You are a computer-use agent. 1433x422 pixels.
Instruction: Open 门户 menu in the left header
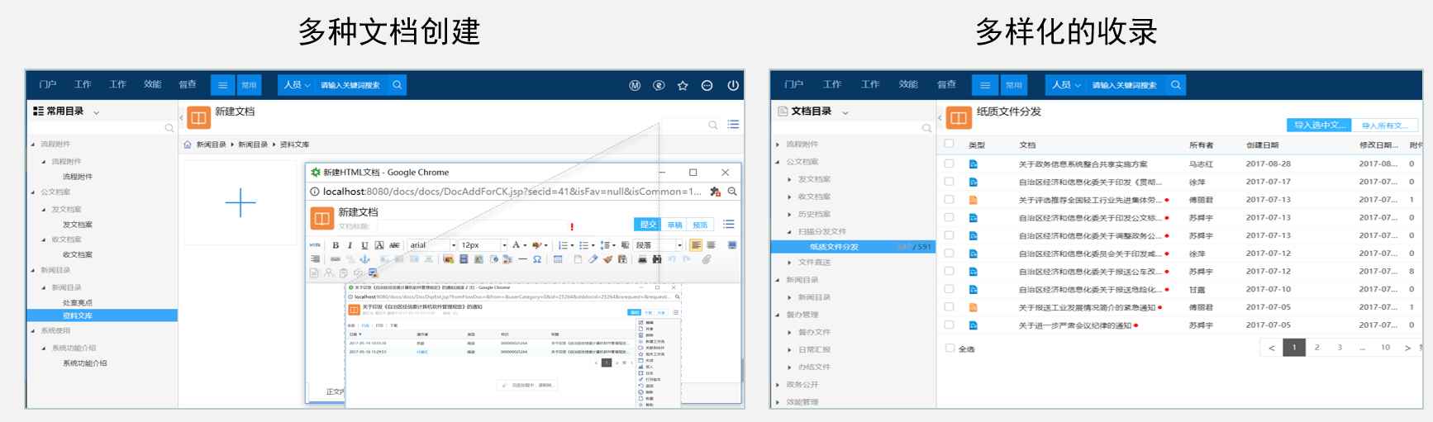click(48, 84)
